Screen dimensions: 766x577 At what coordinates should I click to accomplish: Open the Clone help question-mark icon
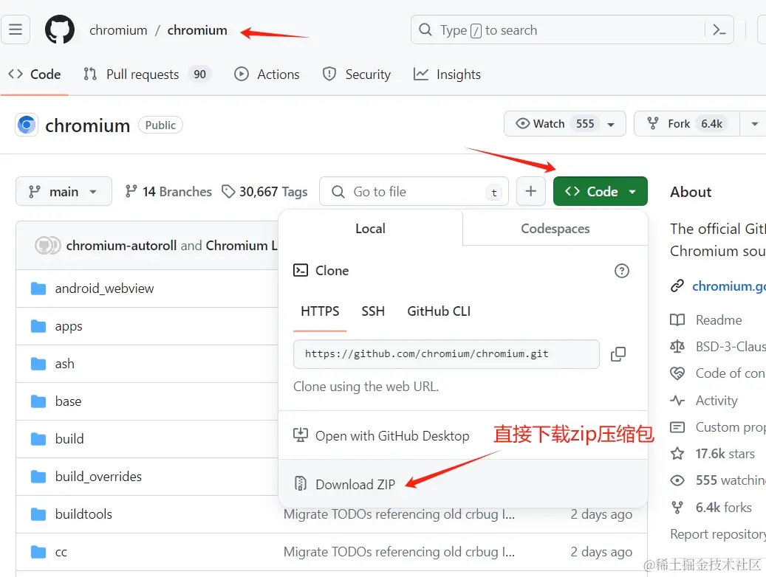[621, 271]
